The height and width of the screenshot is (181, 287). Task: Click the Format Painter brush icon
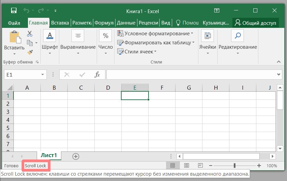click(x=30, y=52)
